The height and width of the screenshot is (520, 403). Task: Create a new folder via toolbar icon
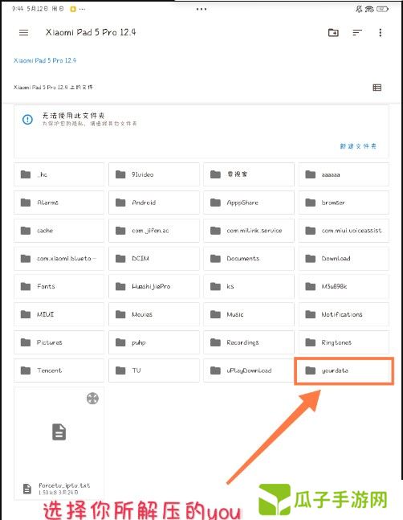click(333, 32)
